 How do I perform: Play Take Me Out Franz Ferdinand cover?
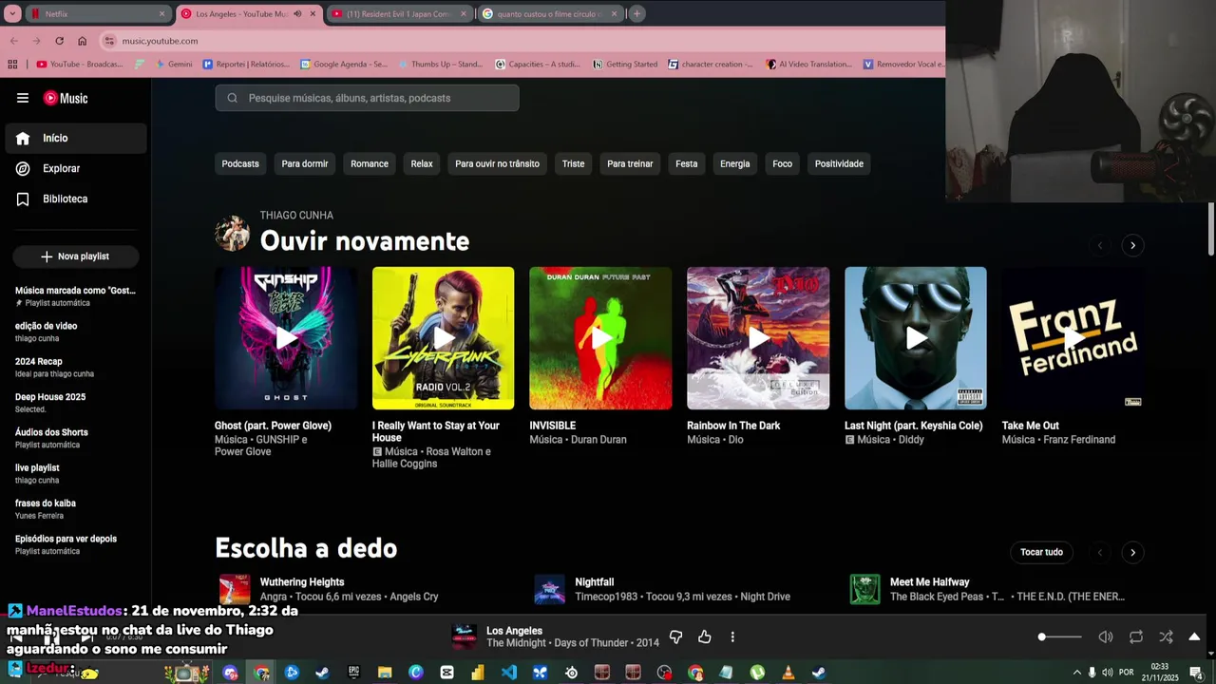1073,338
